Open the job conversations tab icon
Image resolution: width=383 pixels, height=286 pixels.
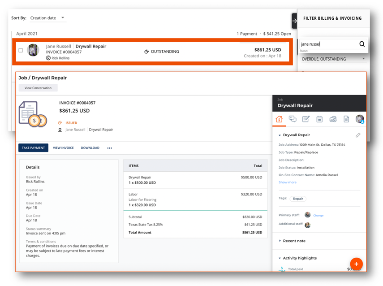[293, 119]
